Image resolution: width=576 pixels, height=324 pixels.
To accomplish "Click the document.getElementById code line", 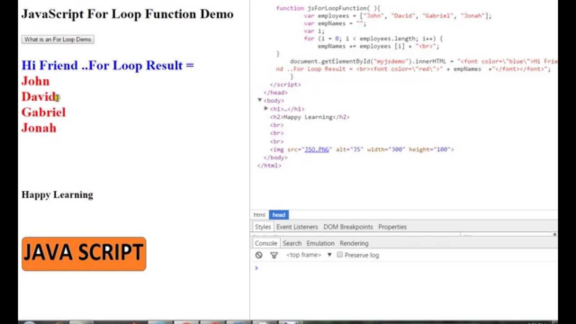I will 417,65.
